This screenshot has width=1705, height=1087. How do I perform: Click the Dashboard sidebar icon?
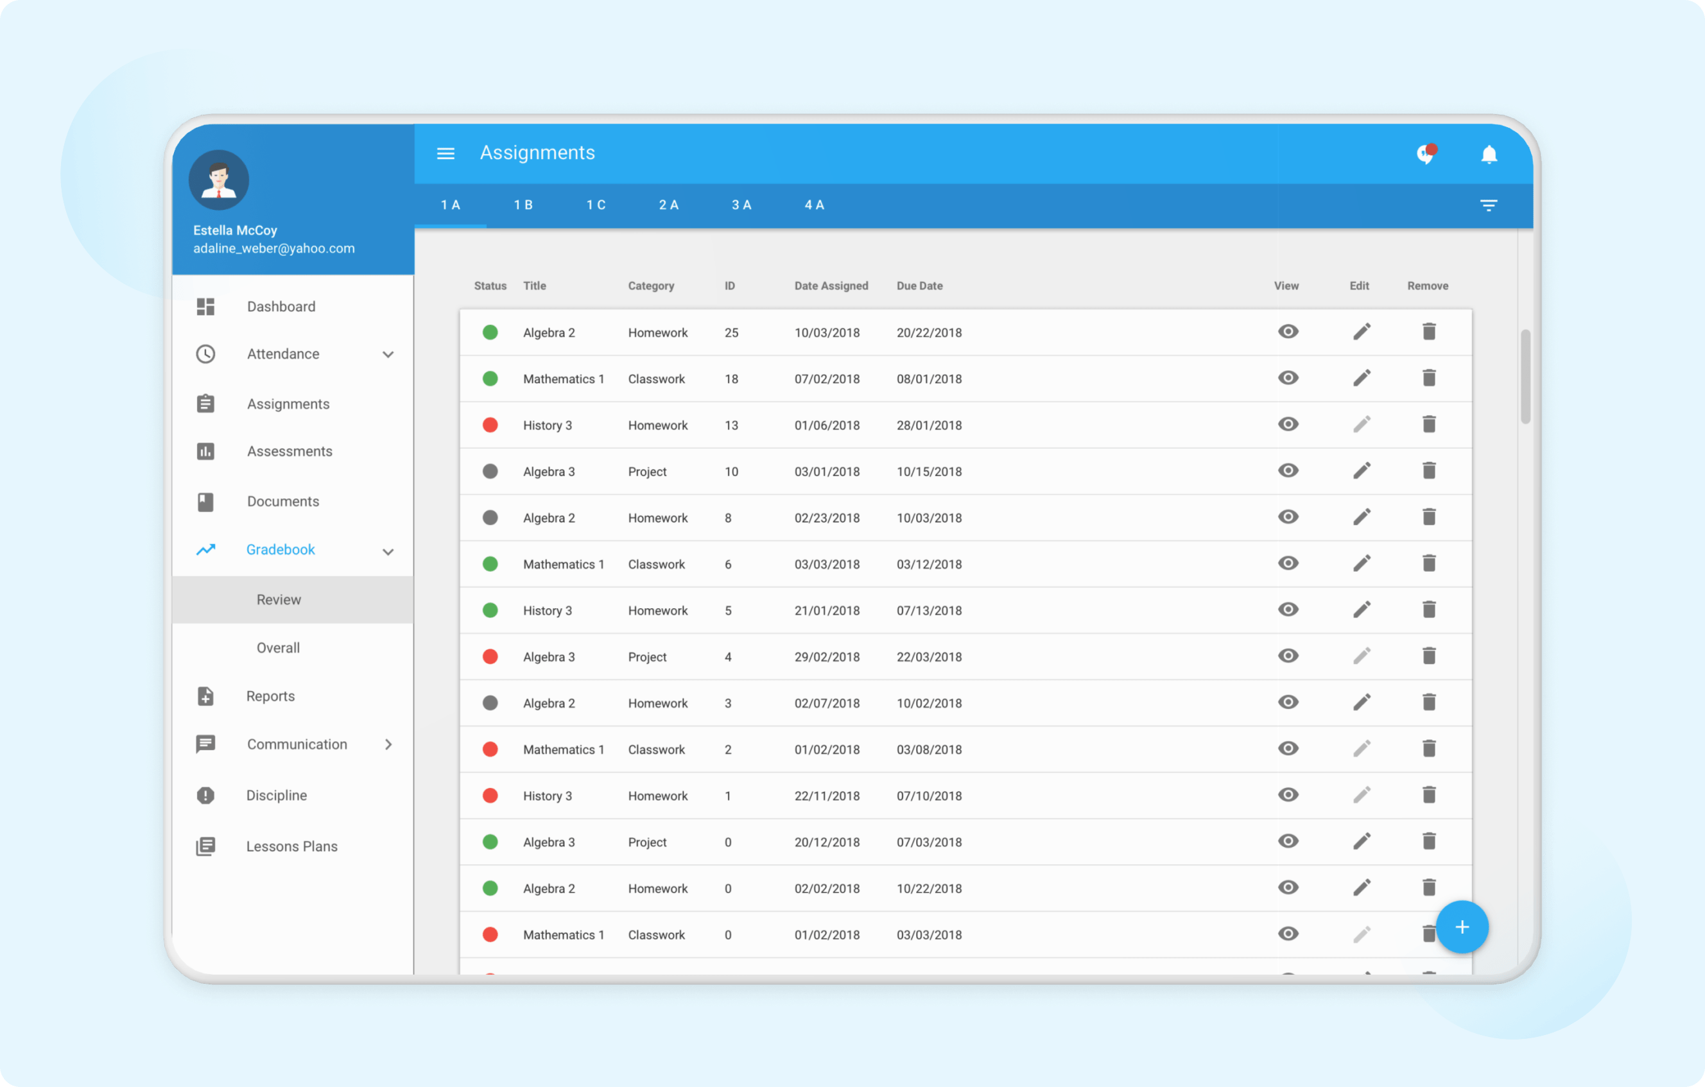click(x=205, y=307)
